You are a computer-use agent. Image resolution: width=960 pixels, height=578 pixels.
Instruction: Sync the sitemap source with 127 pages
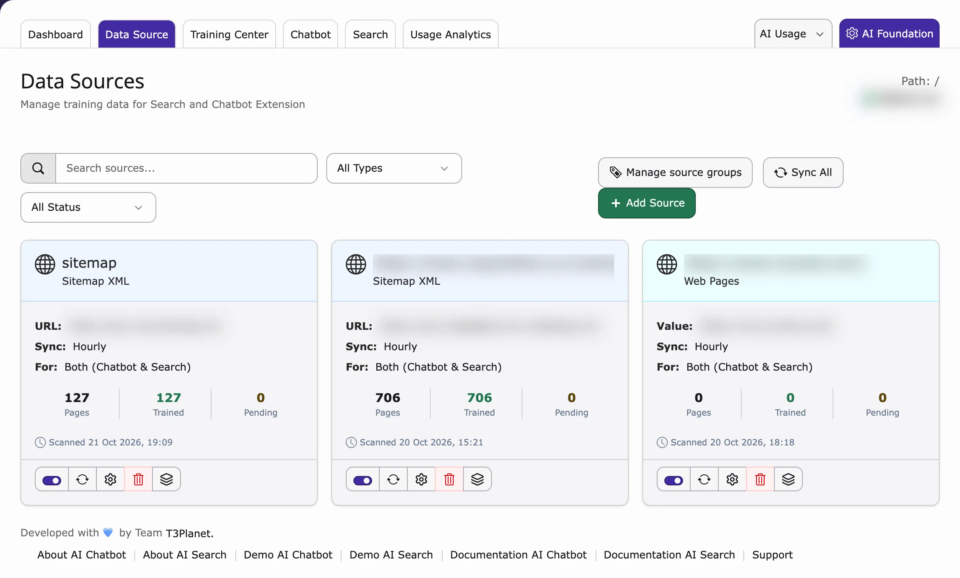pyautogui.click(x=82, y=479)
